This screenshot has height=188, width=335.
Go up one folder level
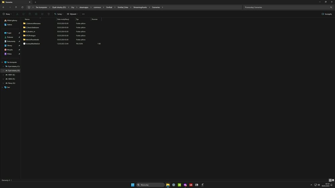coord(16,7)
